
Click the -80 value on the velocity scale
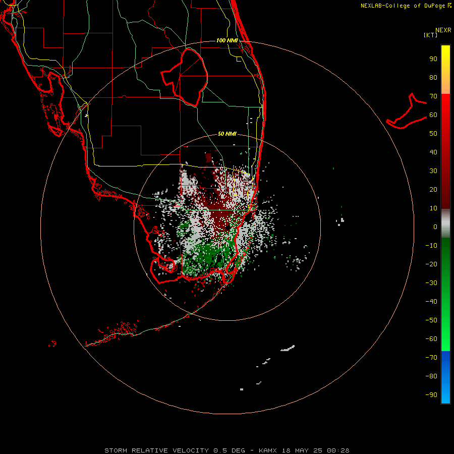click(431, 376)
